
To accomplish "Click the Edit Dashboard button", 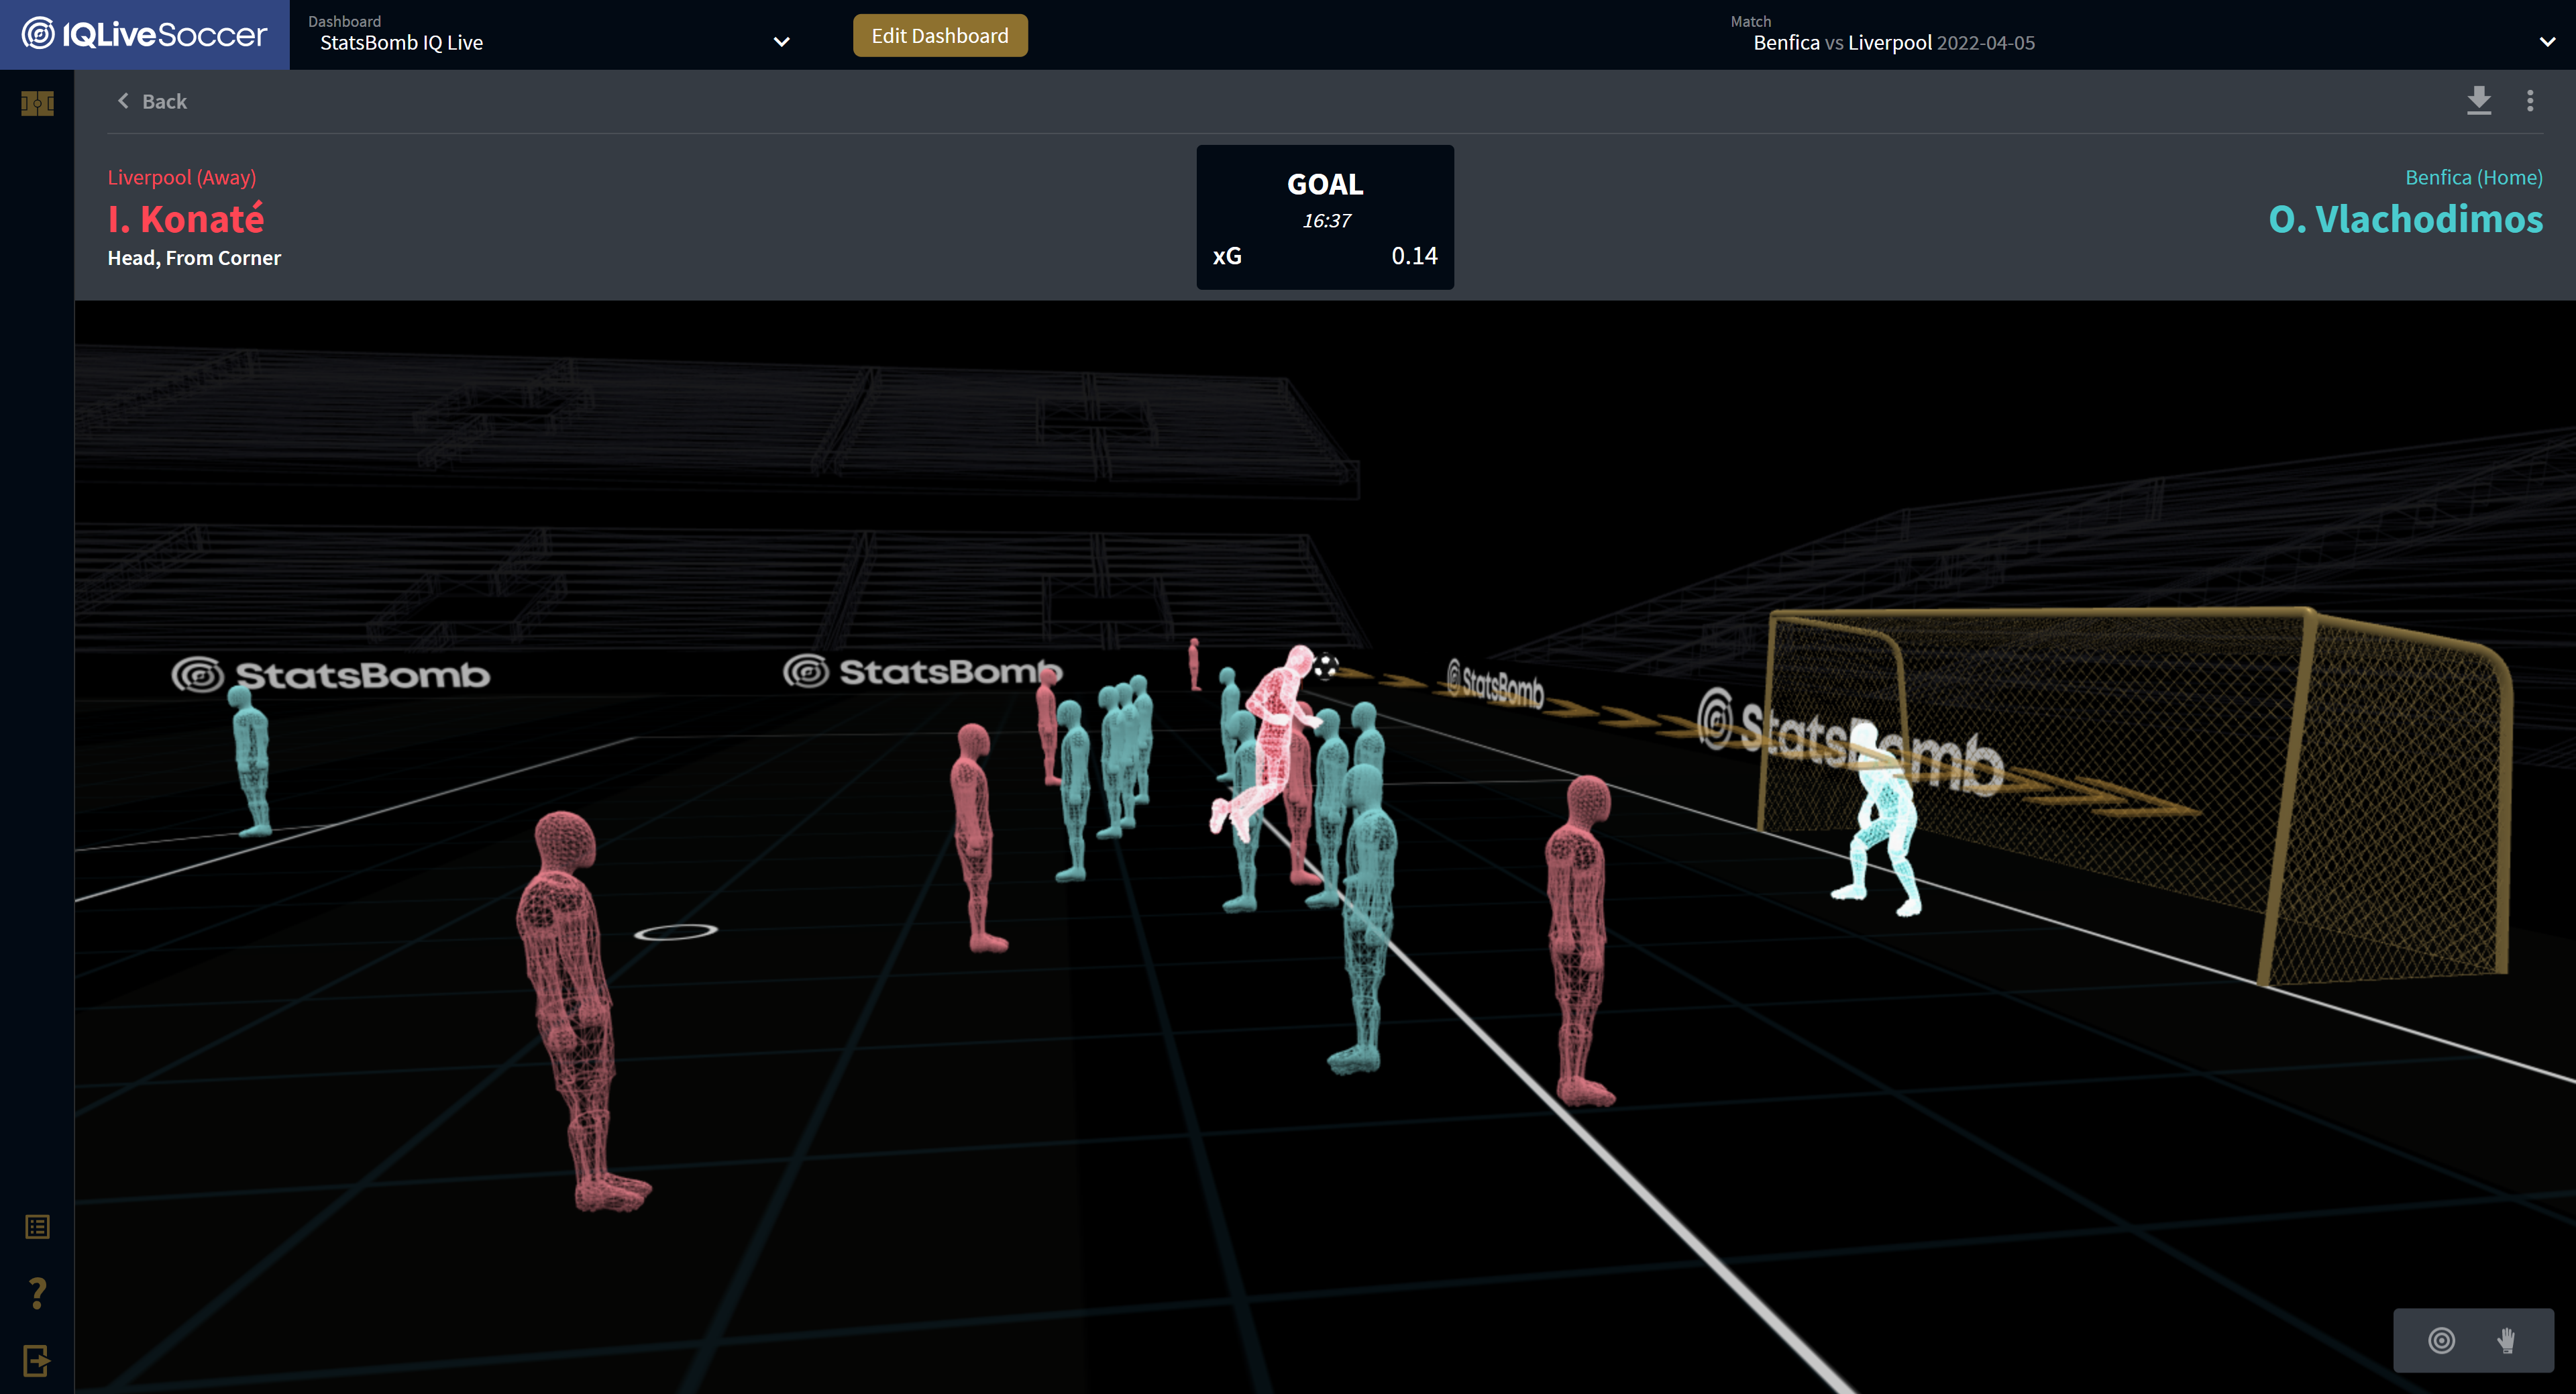I will click(x=940, y=36).
